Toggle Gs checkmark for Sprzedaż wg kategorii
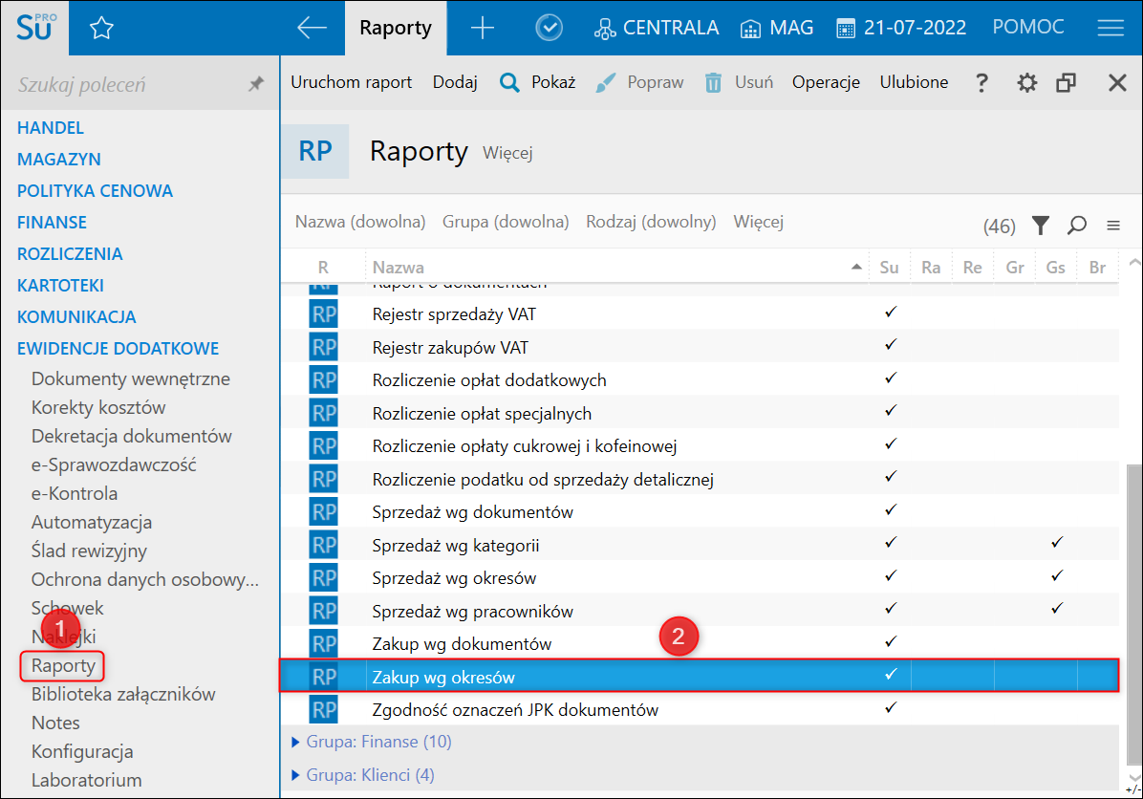This screenshot has width=1143, height=799. tap(1056, 544)
